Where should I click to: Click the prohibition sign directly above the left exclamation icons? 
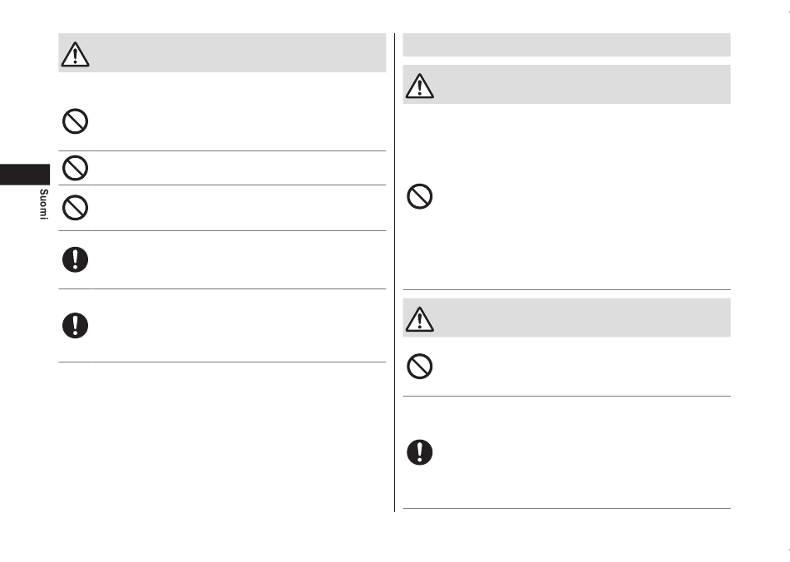click(x=75, y=208)
